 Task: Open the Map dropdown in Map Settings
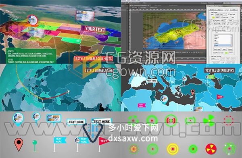[221, 15]
